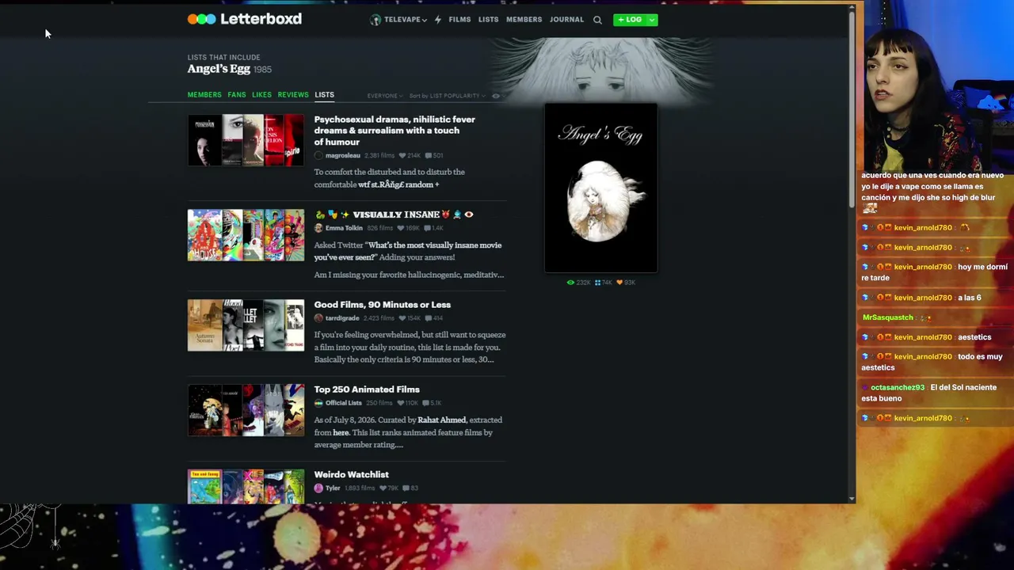
Task: Open Good Films list poster thumbnails
Action: [x=246, y=325]
